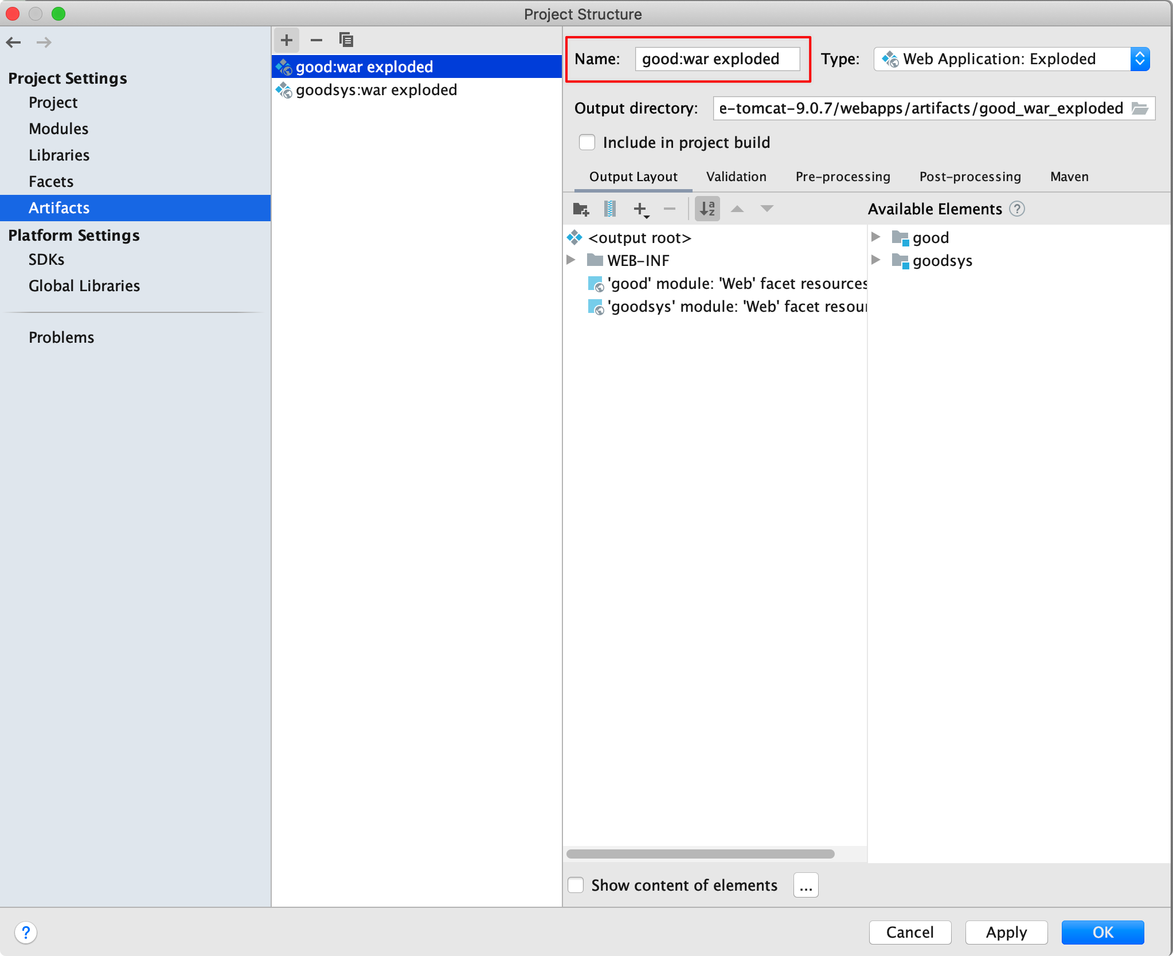Click 'goodsys' module Web facet icon

(x=596, y=307)
